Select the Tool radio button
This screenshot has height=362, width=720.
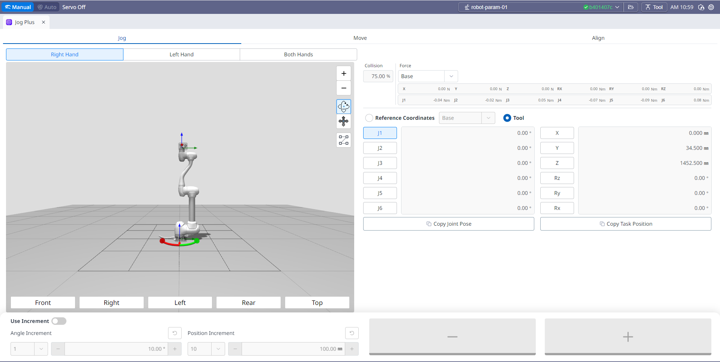pyautogui.click(x=507, y=118)
